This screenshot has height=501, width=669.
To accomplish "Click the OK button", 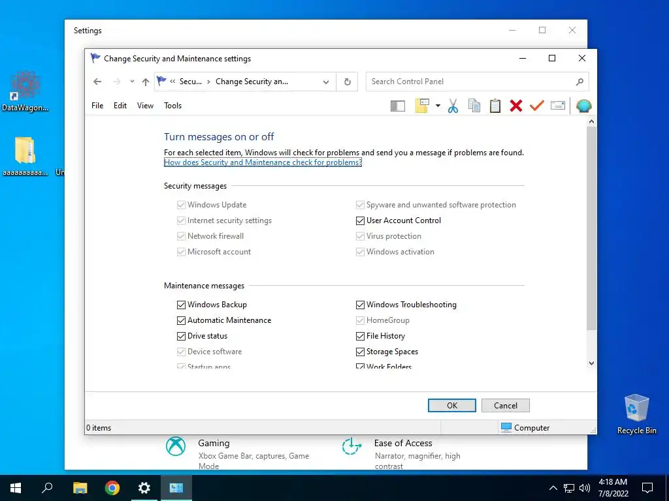I will pos(452,406).
